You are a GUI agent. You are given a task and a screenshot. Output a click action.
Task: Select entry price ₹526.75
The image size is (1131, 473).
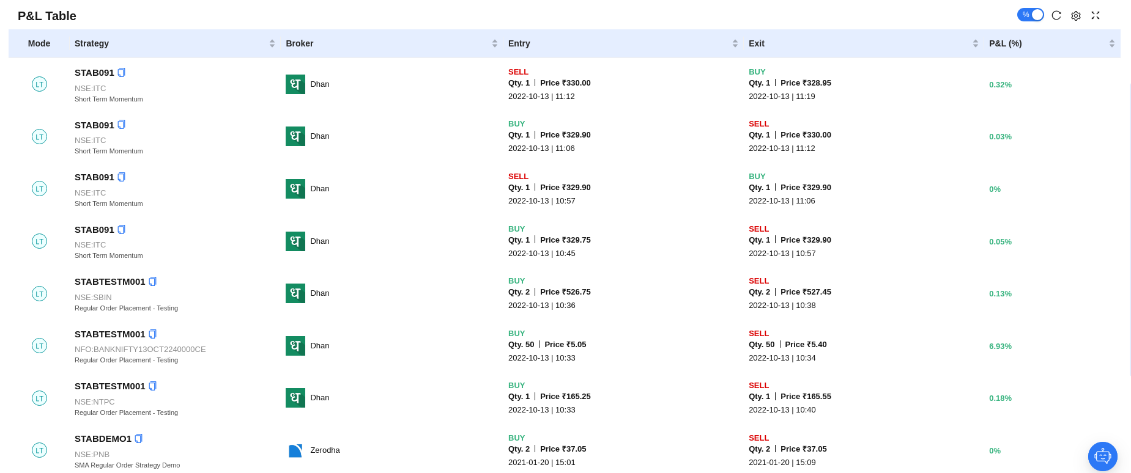click(x=565, y=292)
